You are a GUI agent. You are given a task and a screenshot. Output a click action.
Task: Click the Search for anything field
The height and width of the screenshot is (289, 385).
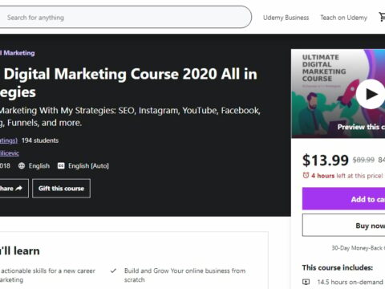tap(125, 17)
